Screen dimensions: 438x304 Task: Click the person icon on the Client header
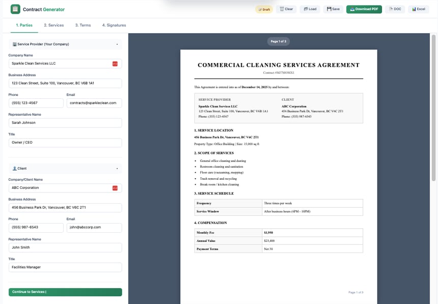coord(14,168)
